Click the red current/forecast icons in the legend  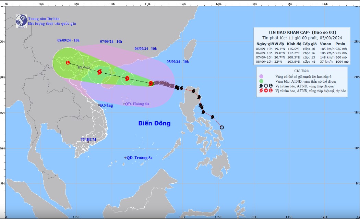[265, 91]
